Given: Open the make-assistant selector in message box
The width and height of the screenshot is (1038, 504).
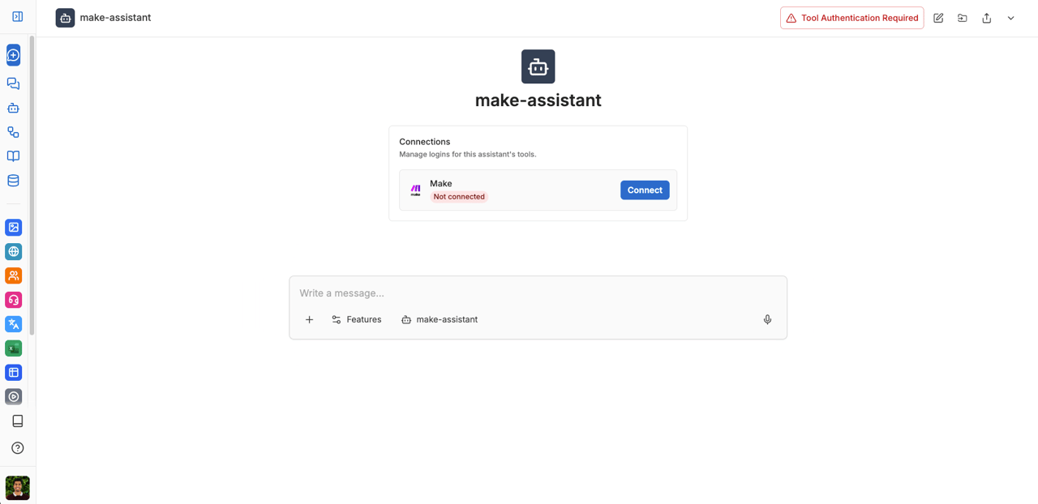Looking at the screenshot, I should (440, 320).
